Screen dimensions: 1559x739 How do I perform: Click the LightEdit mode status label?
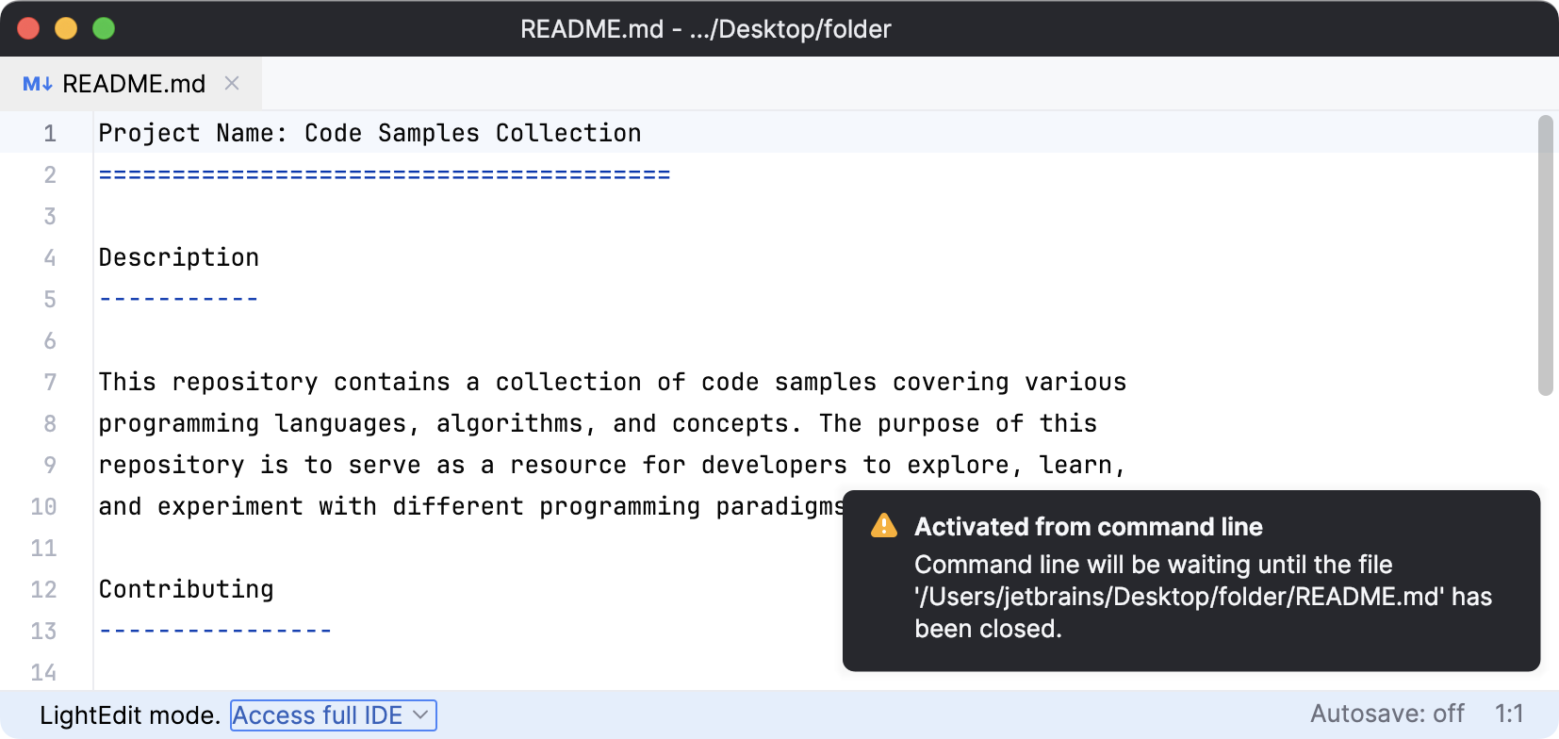pos(130,715)
